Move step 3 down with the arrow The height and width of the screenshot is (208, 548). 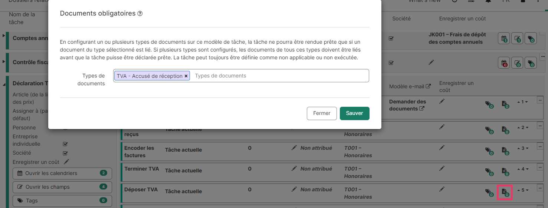coord(527,148)
